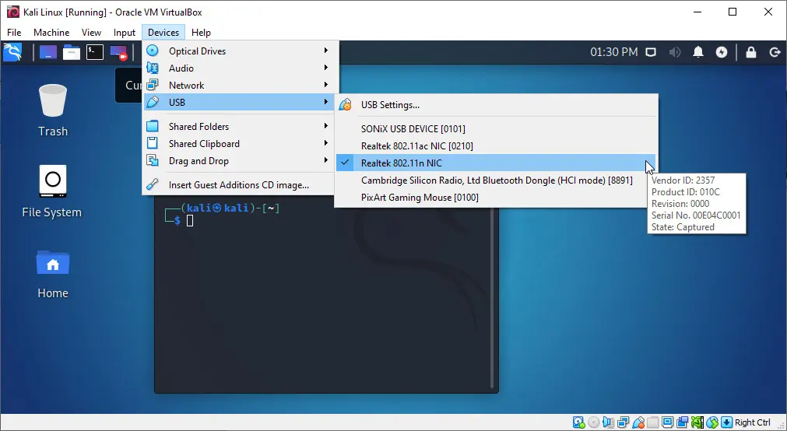Click display monitor status bar icon
The width and height of the screenshot is (787, 431).
[668, 422]
